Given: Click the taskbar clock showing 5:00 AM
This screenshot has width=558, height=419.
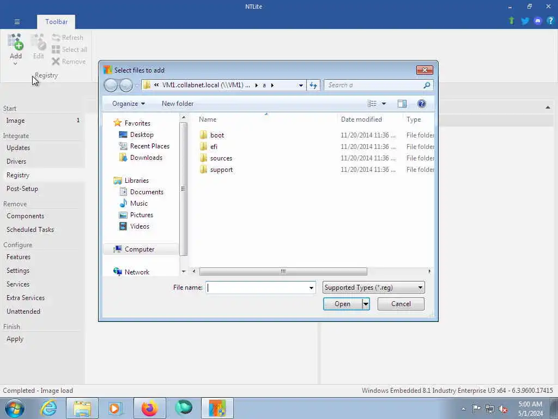Looking at the screenshot, I should tap(530, 409).
